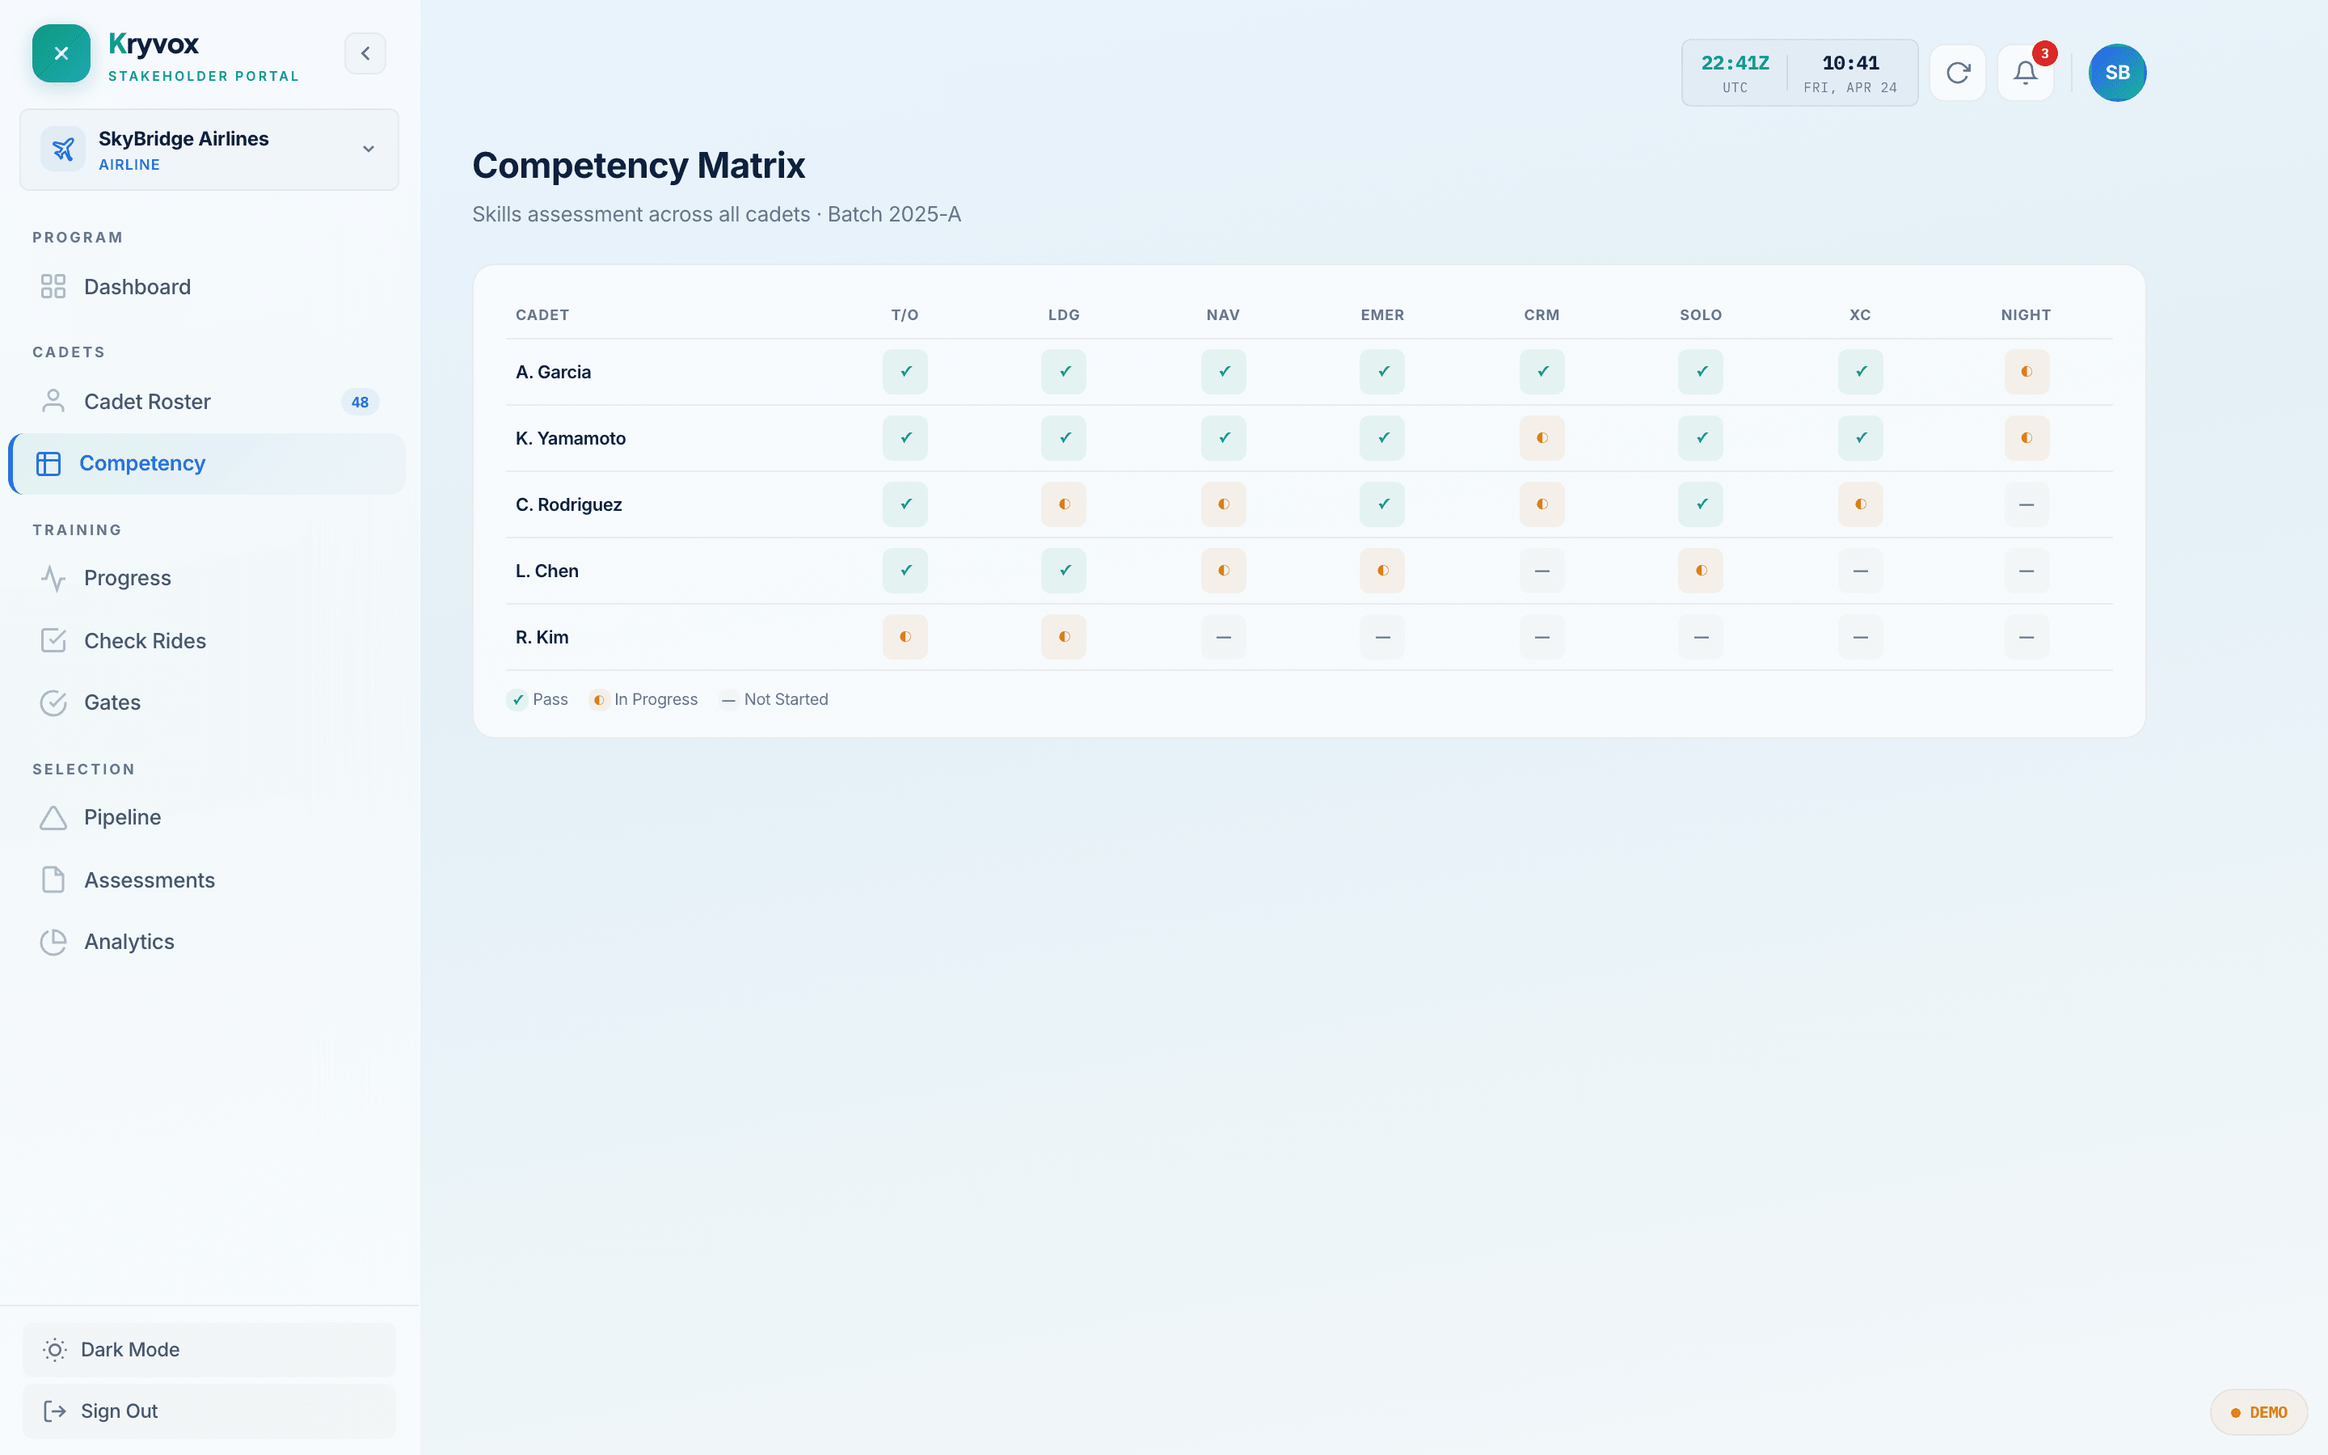Screen dimensions: 2328x1455
Task: Open the Progress section
Action: tap(207, 578)
